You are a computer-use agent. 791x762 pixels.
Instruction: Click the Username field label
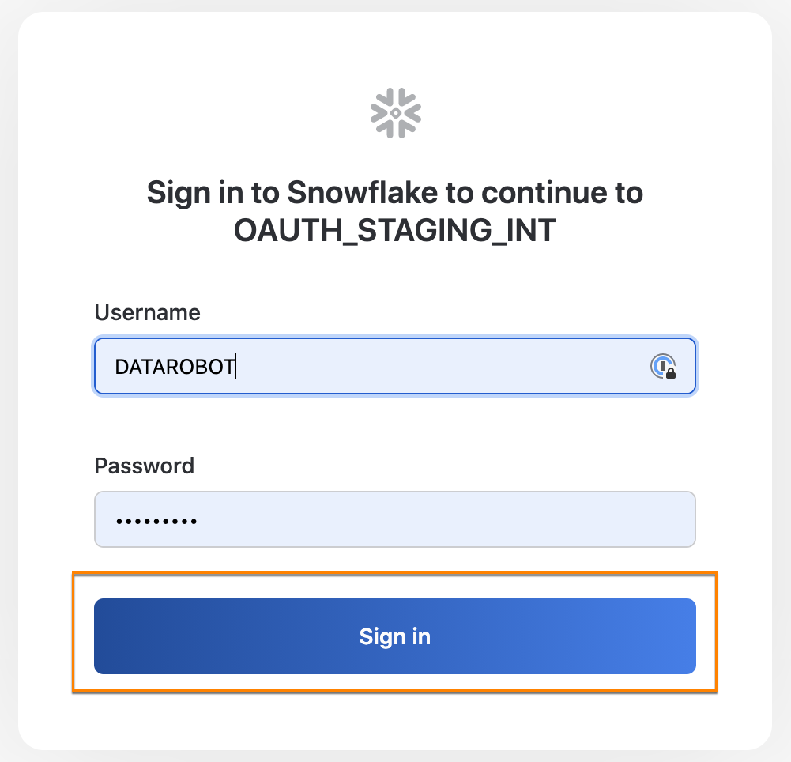pos(147,313)
